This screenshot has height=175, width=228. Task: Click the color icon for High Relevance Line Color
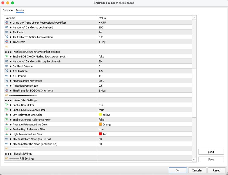pyautogui.click(x=7, y=134)
